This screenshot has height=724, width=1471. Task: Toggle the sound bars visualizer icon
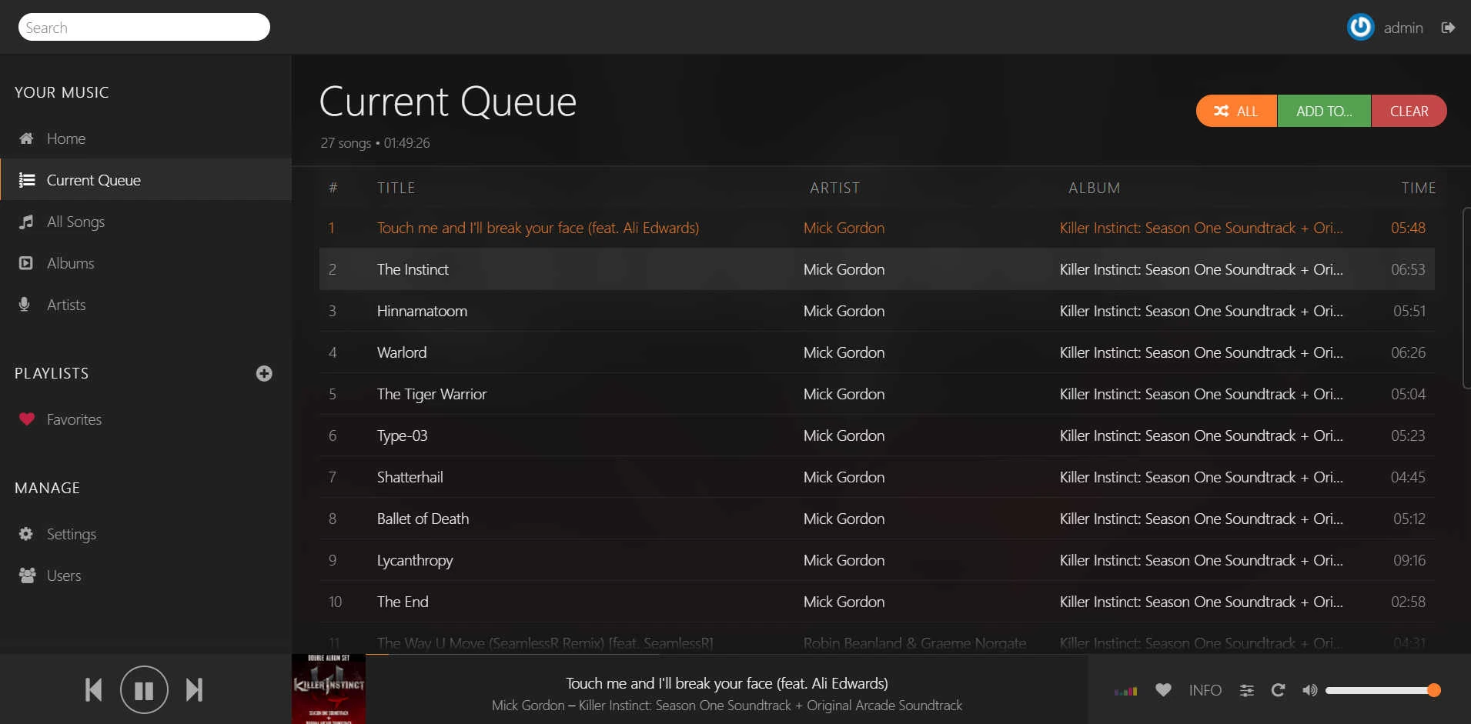point(1125,691)
